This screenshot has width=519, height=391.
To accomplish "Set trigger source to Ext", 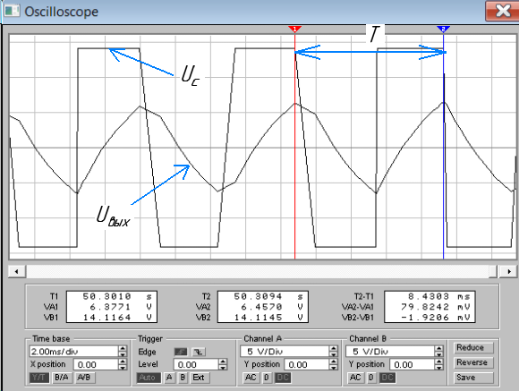I will (x=199, y=378).
